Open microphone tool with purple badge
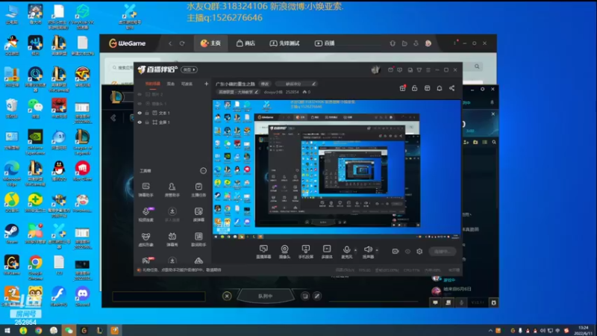Screen dimensions: 597x336 coord(146,214)
